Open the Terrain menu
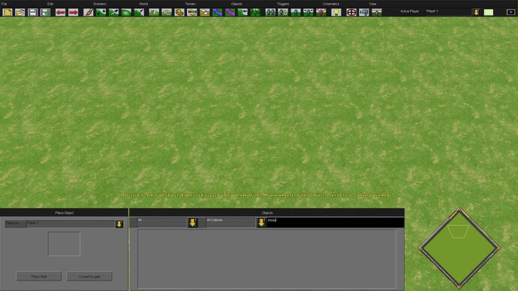The width and height of the screenshot is (518, 291). tap(190, 4)
